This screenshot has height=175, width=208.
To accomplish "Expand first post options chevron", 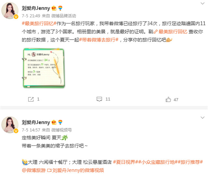I will pos(202,4).
